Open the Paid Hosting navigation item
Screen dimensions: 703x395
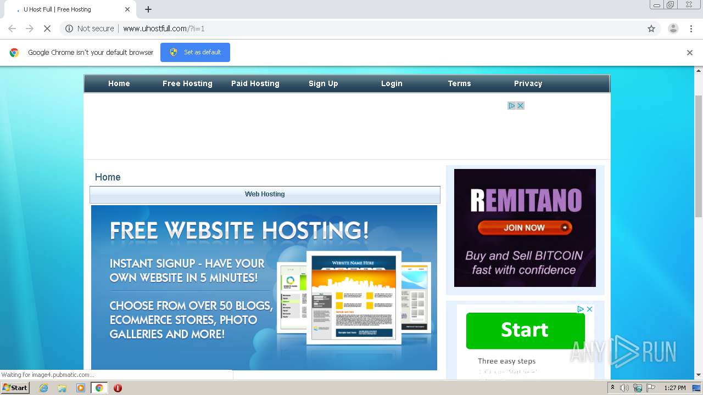255,83
